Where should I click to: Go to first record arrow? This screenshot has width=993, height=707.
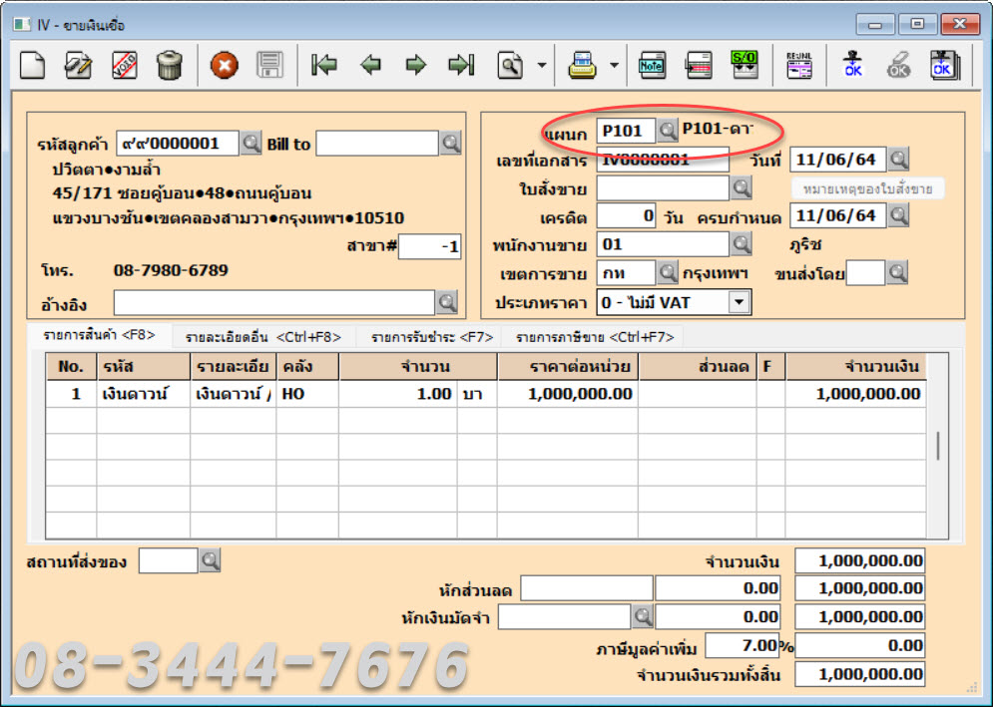pyautogui.click(x=324, y=65)
